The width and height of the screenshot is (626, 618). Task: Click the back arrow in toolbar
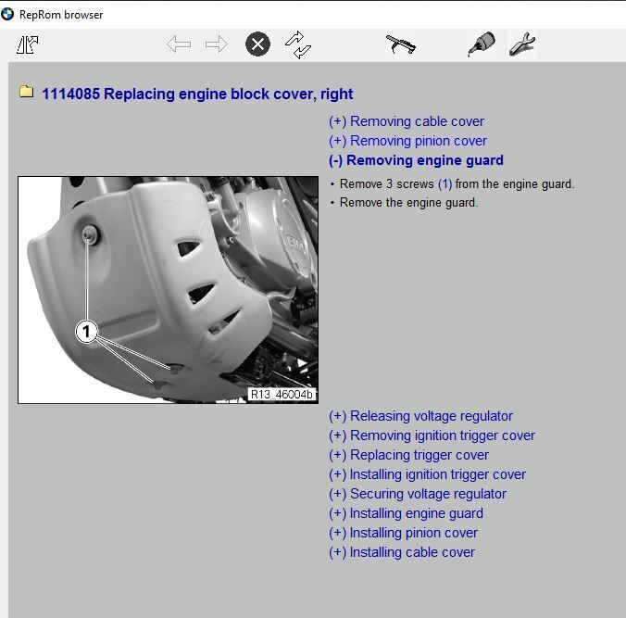[179, 44]
